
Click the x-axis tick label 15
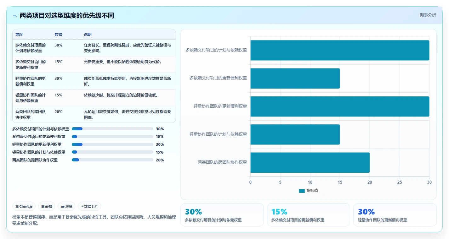340,182
